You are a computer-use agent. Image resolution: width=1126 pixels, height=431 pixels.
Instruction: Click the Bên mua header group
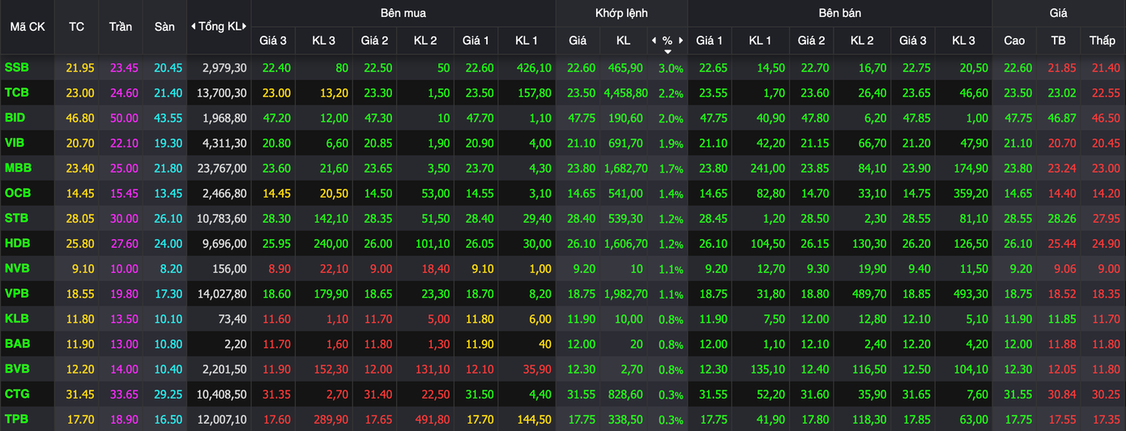tap(403, 13)
